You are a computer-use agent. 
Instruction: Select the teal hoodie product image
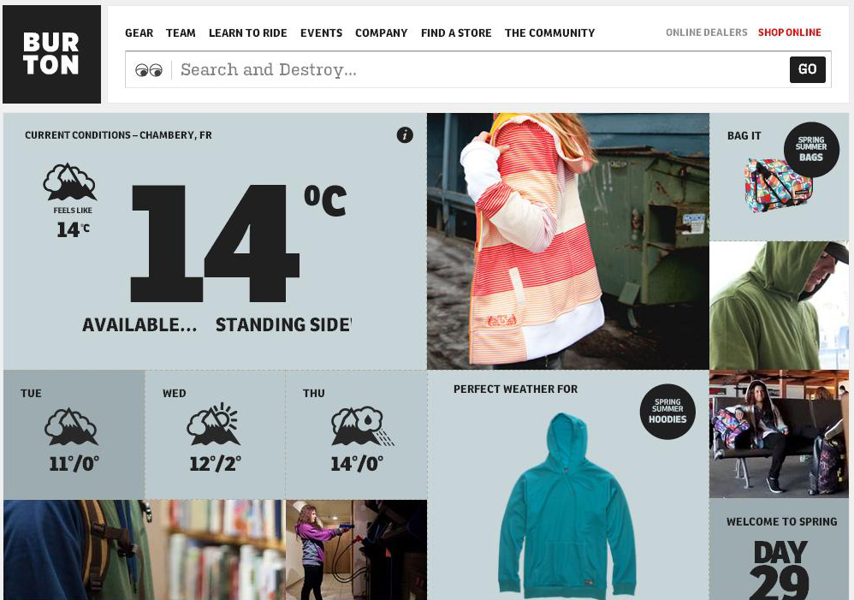(567, 505)
